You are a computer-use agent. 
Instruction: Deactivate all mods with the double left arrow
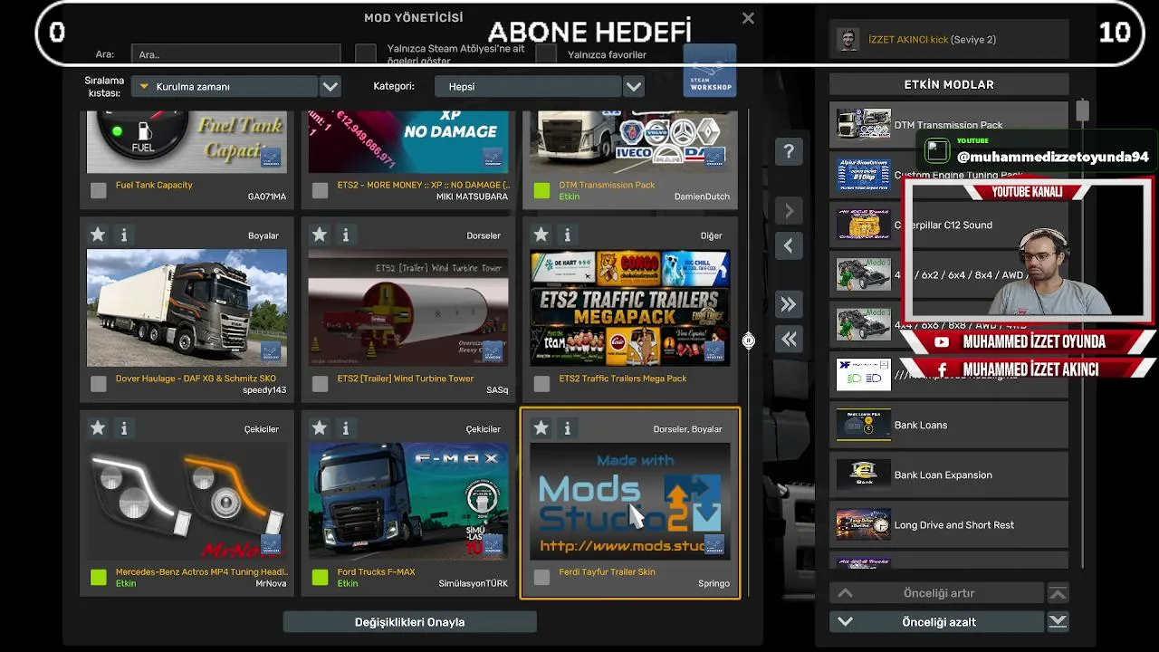(x=789, y=340)
